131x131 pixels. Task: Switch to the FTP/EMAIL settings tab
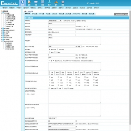[x=77, y=14]
